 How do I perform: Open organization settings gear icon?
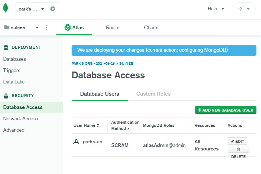click(x=53, y=9)
